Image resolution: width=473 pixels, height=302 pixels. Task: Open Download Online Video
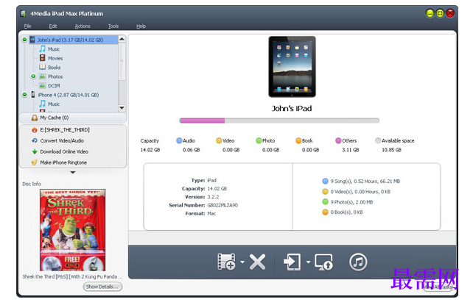point(64,151)
